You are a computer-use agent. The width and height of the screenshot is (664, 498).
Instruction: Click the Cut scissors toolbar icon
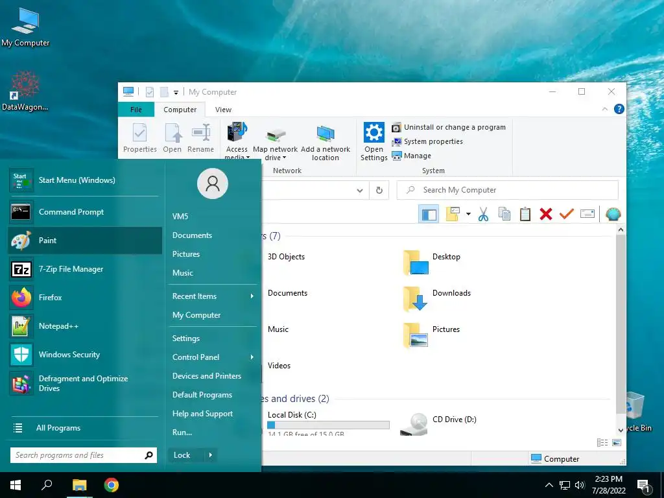click(x=483, y=214)
